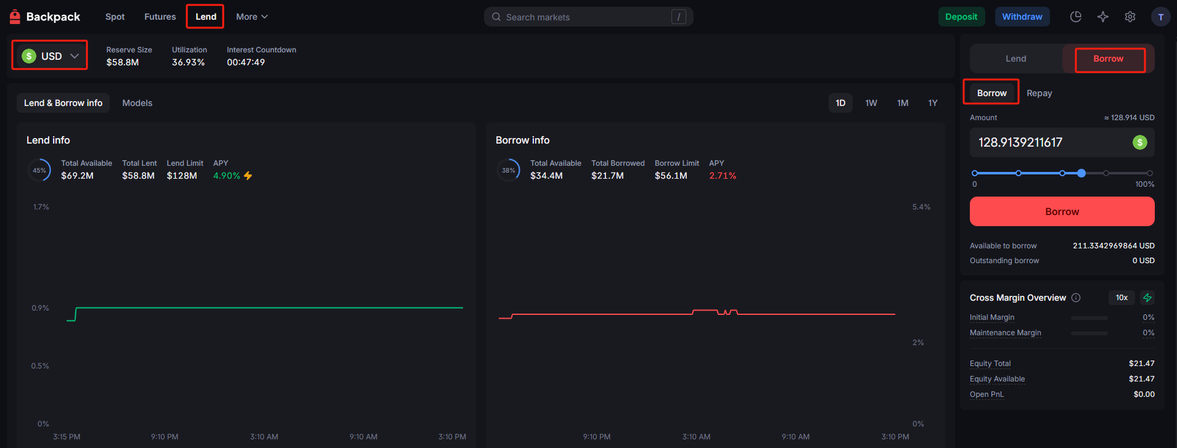The image size is (1177, 448).
Task: Select the Repay option
Action: [1039, 93]
